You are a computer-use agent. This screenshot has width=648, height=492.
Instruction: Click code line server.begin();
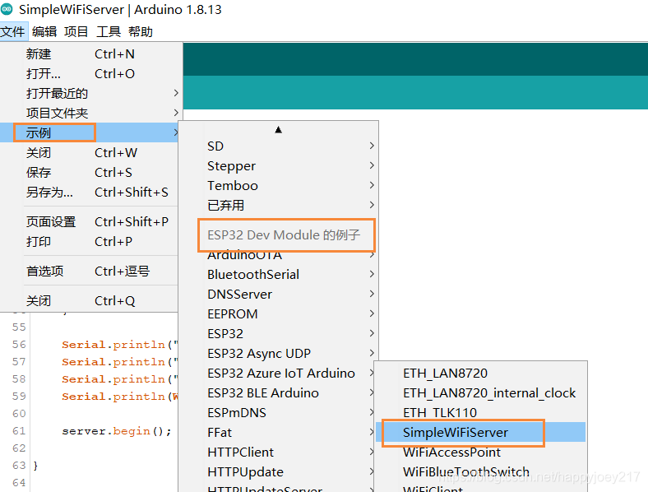coord(117,431)
